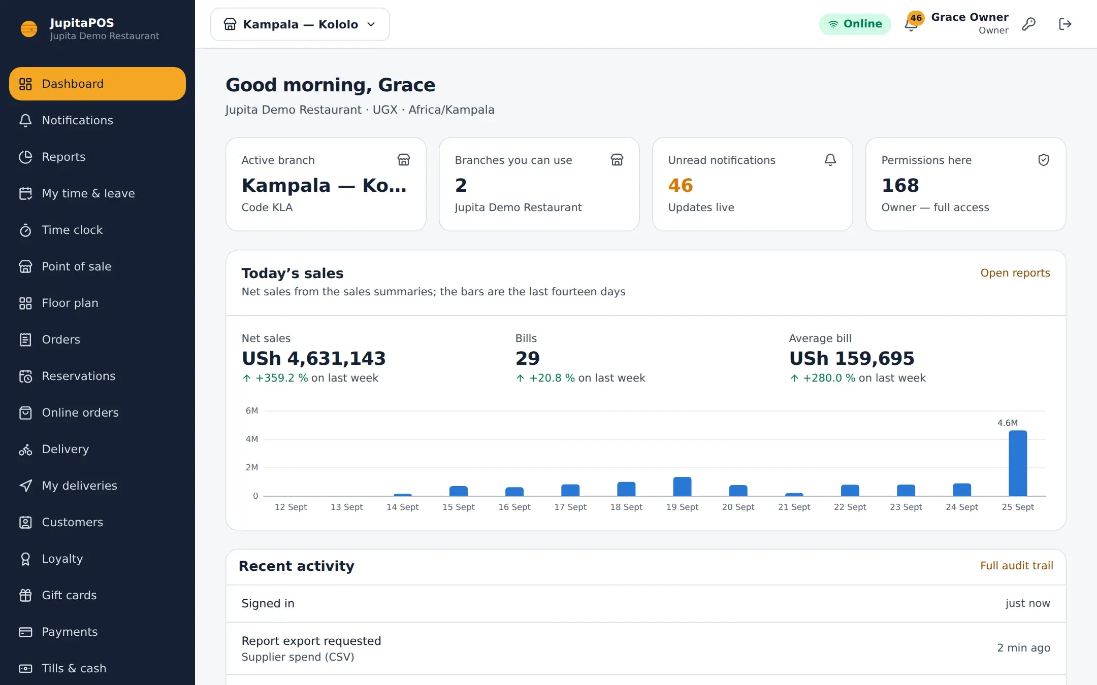This screenshot has width=1097, height=685.
Task: Click the Loyalty award ribbon icon
Action: coord(25,559)
